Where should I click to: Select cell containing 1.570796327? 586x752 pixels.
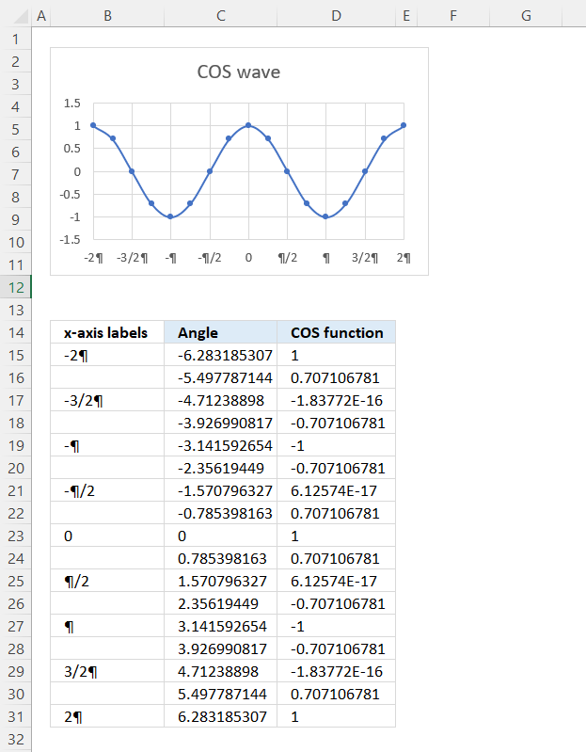point(220,582)
